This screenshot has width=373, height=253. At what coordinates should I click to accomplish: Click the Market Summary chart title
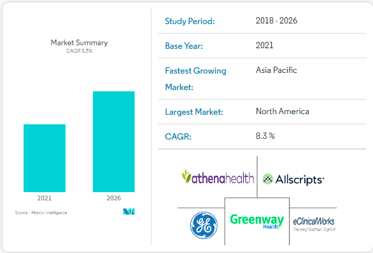pyautogui.click(x=79, y=42)
